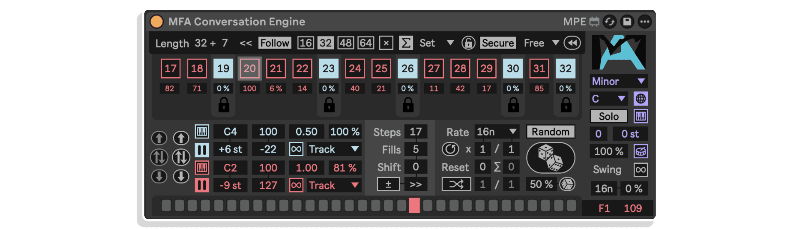
Task: Click the right circled up arrow
Action: [181, 138]
